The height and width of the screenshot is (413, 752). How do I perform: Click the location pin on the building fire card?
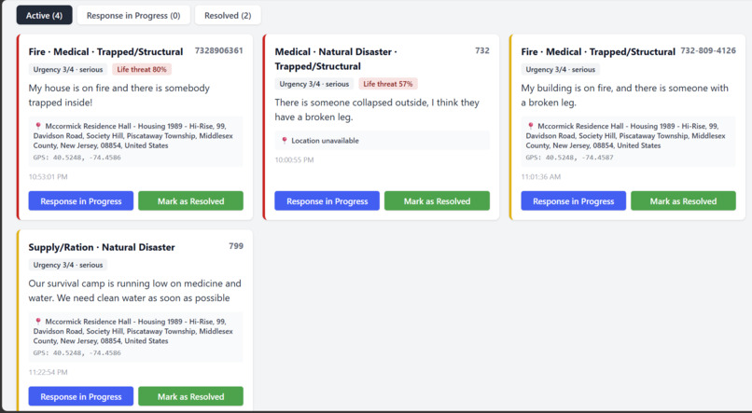531,126
